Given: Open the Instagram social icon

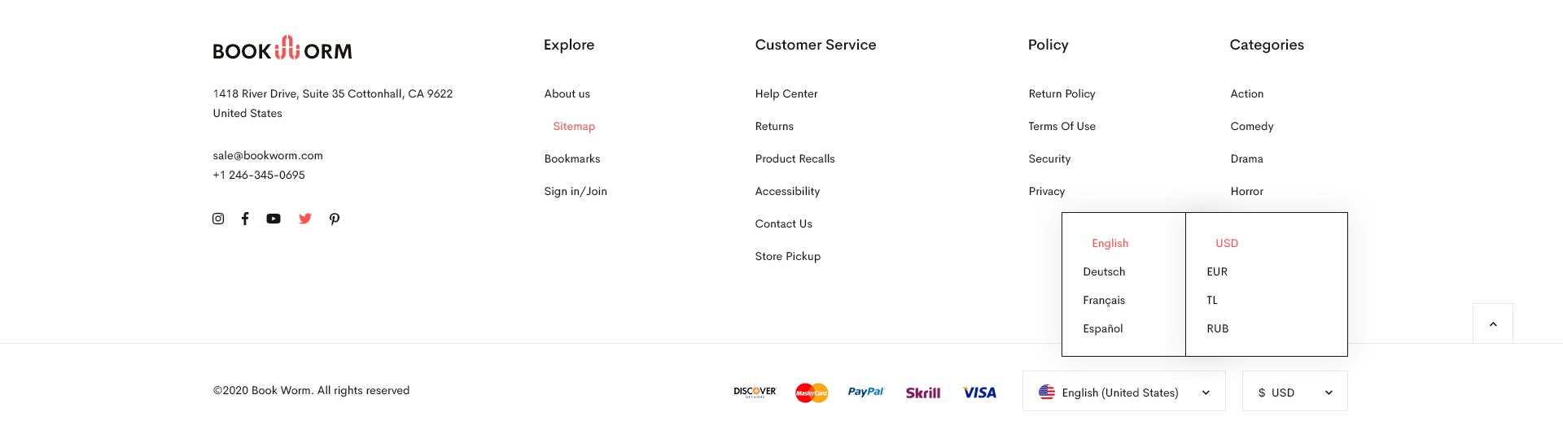Looking at the screenshot, I should [218, 219].
